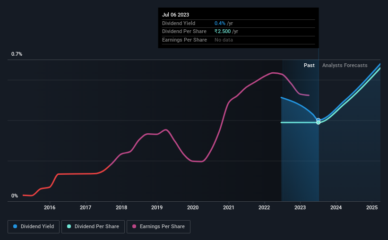The height and width of the screenshot is (240, 388).
Task: Click the pink Earnings Per Share legend dot
Action: [x=134, y=226]
